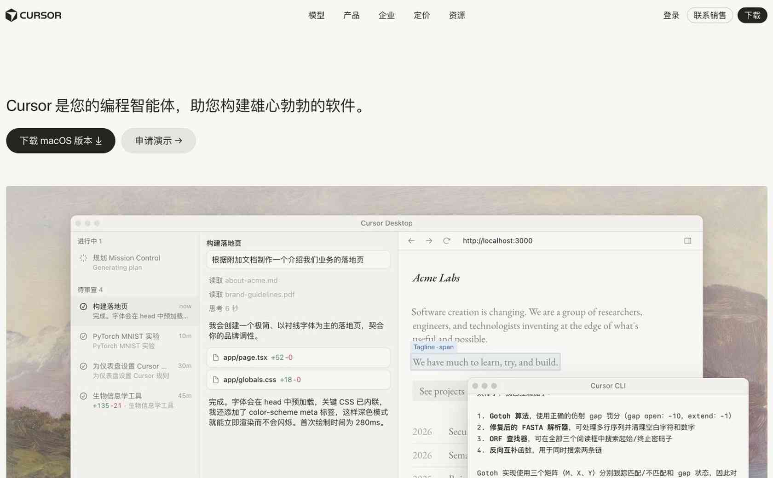
Task: Click the Acme Labs heading in preview
Action: click(436, 278)
